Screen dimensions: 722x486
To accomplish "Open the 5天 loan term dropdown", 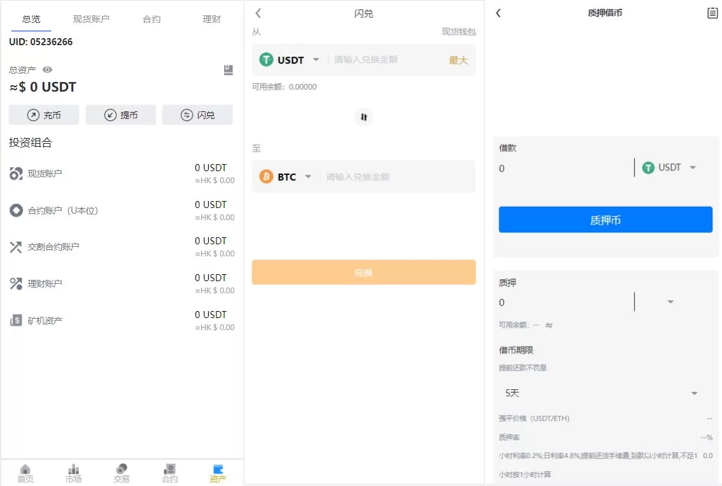I will tap(602, 393).
